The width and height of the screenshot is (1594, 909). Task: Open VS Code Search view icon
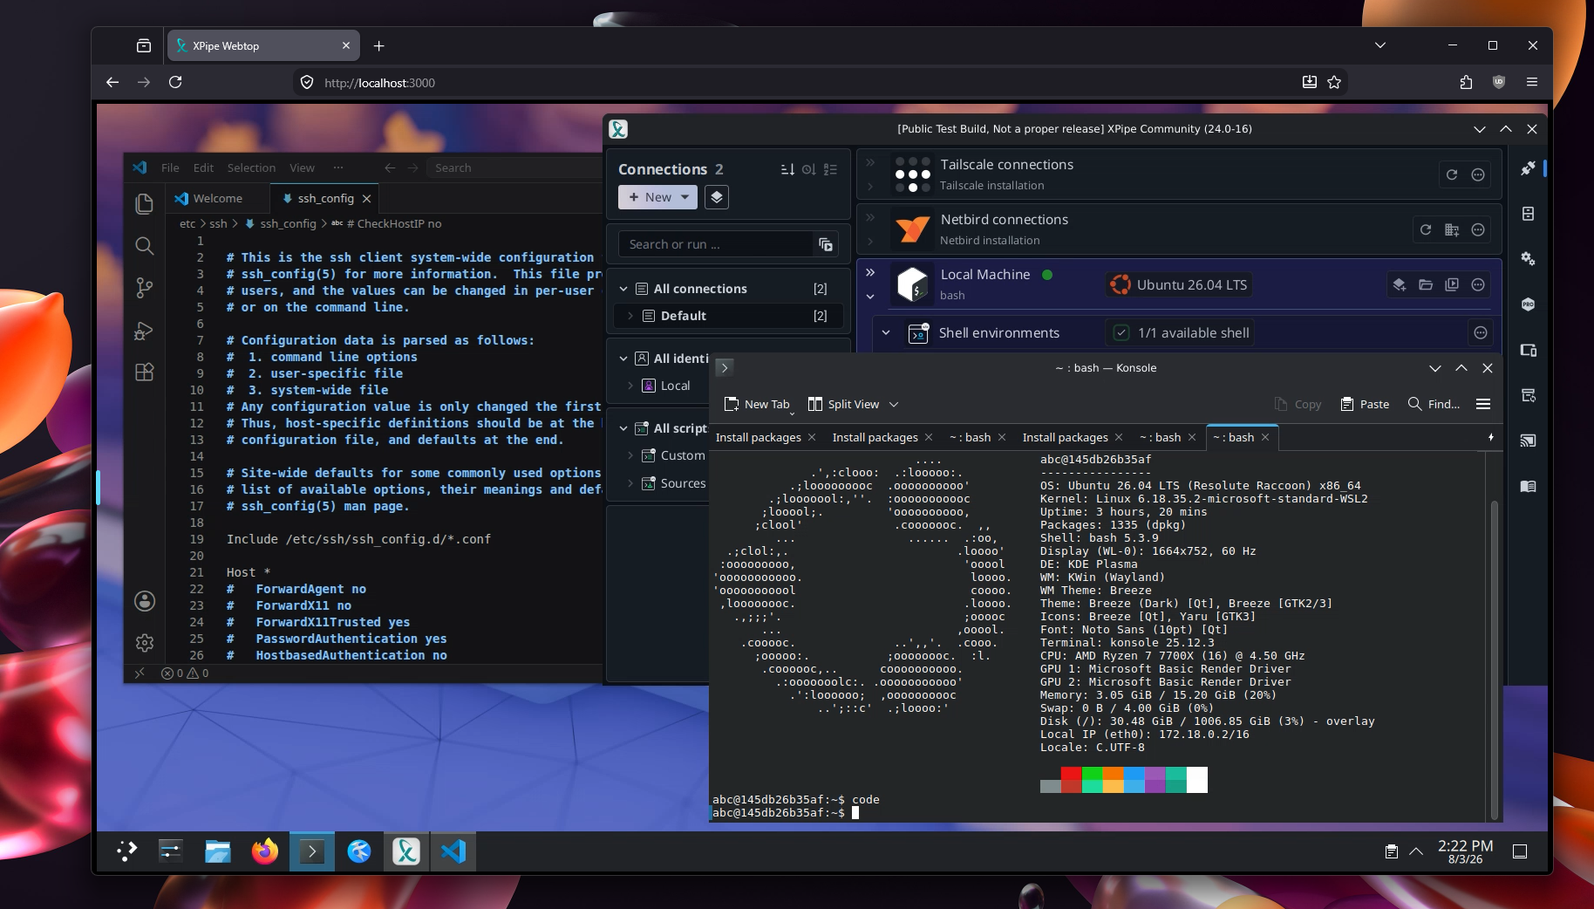tap(145, 245)
